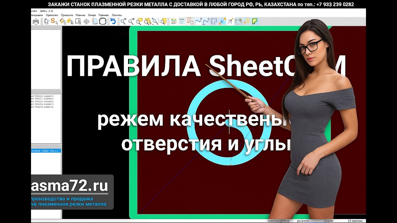
Task: Click the magnifier with sparkle zoom icon
Action: pyautogui.click(x=155, y=21)
